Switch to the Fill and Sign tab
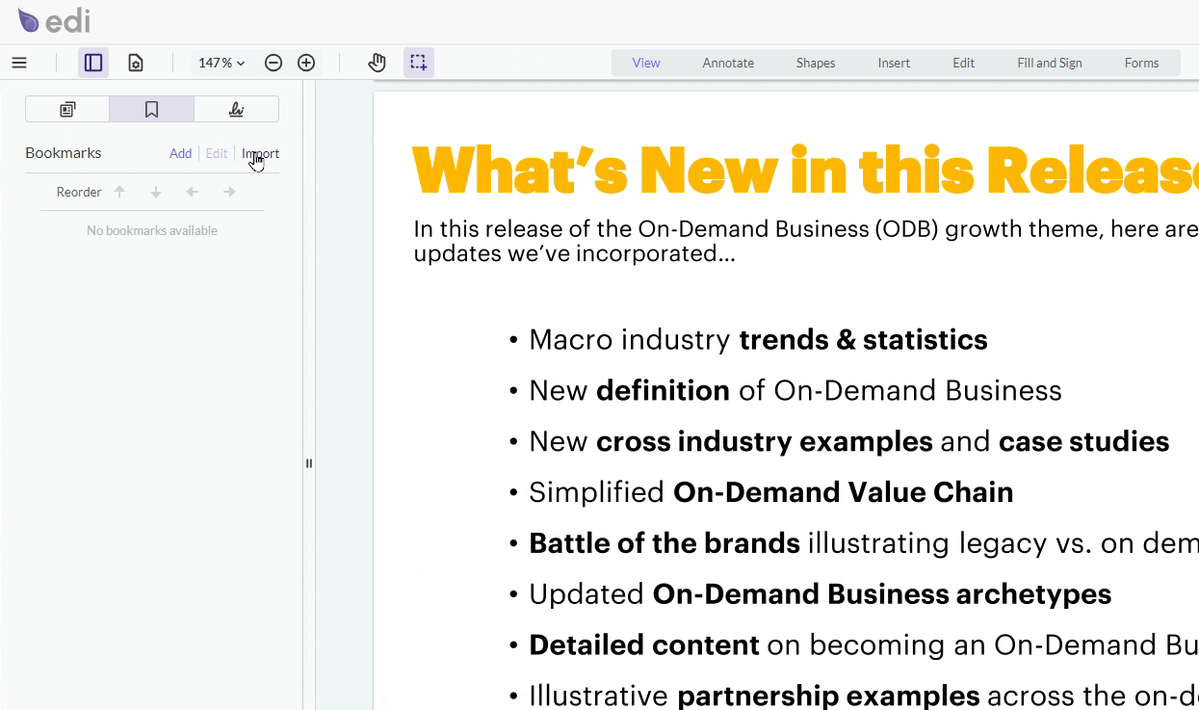This screenshot has width=1199, height=710. 1050,63
